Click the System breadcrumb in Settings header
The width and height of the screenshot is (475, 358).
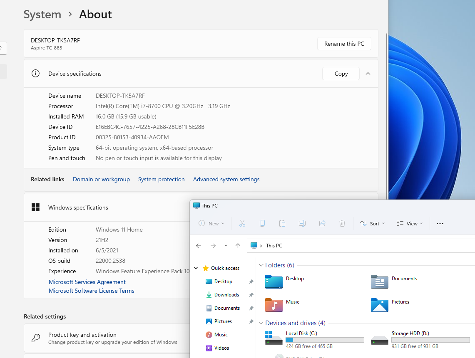click(42, 14)
